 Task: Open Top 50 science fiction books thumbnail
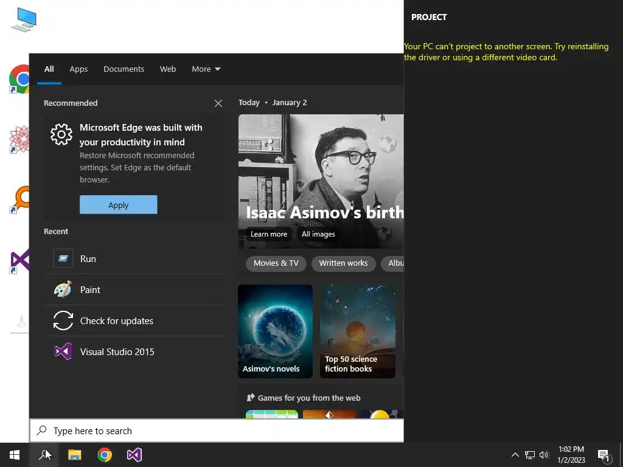(x=358, y=331)
